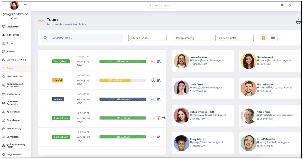This screenshot has width=303, height=159.
Task: Open the circled more-options icon beside Team
Action: click(298, 21)
